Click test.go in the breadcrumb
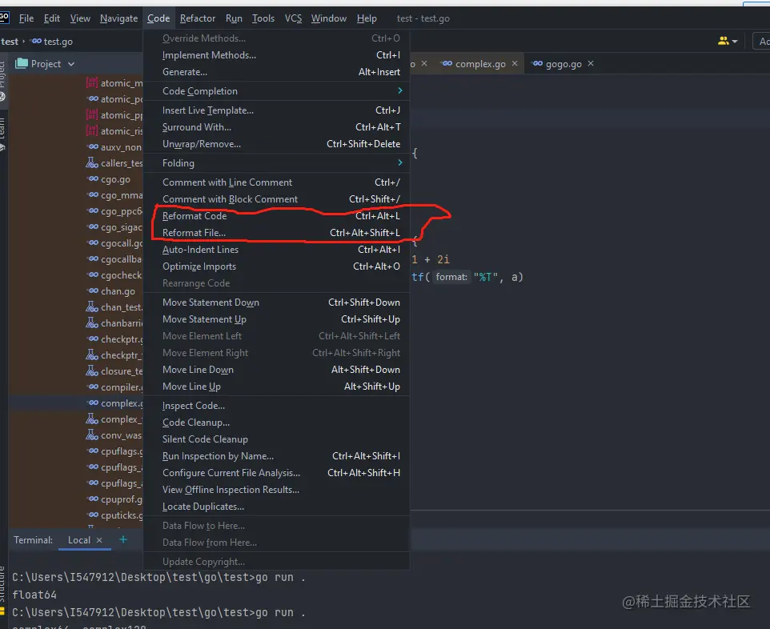Screen dimensions: 770x629 (52, 42)
